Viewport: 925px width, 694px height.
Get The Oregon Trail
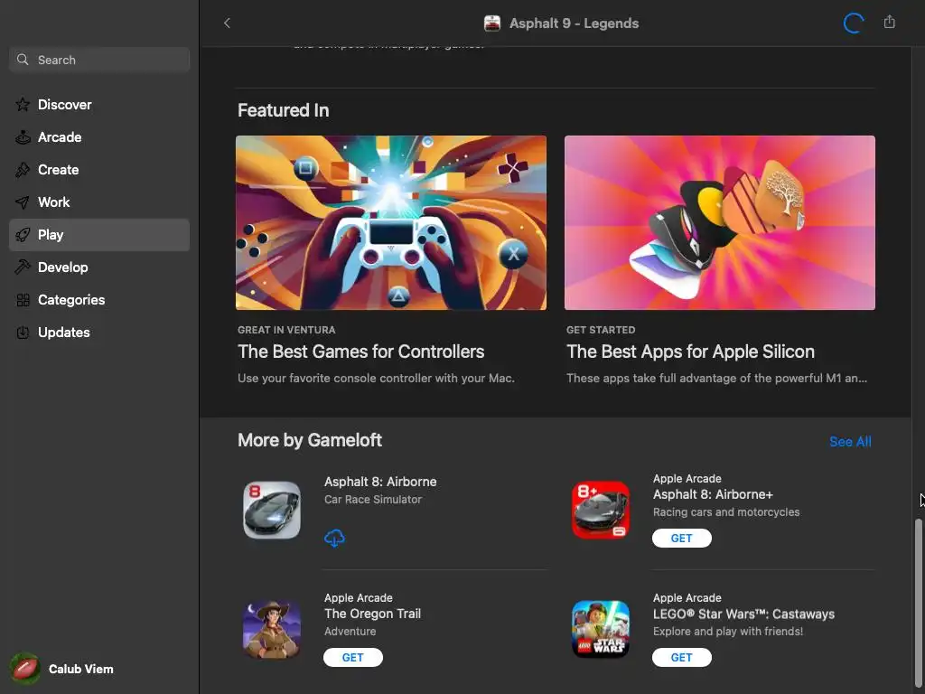point(353,658)
